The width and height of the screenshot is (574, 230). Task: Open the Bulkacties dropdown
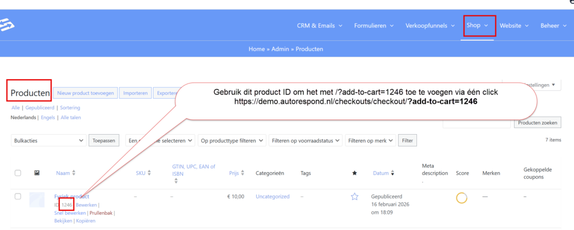coord(49,140)
